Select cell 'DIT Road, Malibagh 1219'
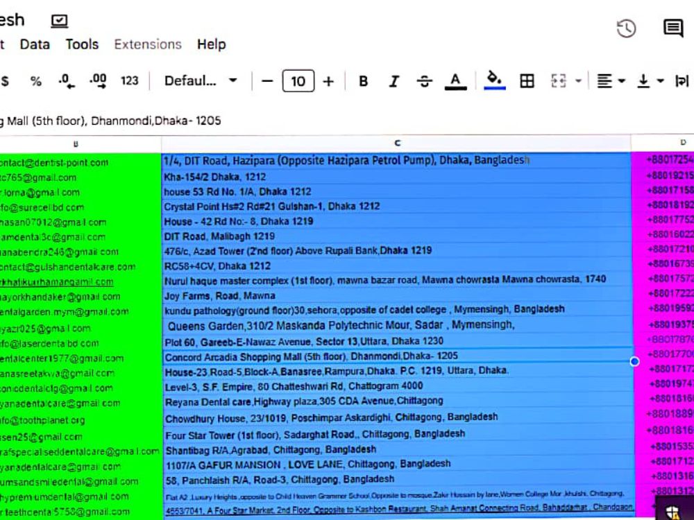 pos(396,236)
